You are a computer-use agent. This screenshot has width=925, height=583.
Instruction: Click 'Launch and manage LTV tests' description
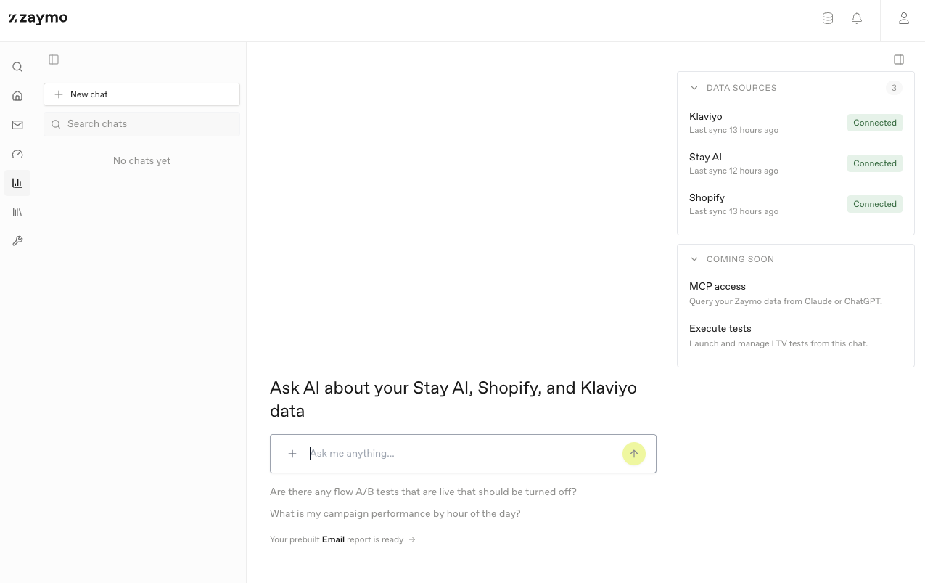778,343
